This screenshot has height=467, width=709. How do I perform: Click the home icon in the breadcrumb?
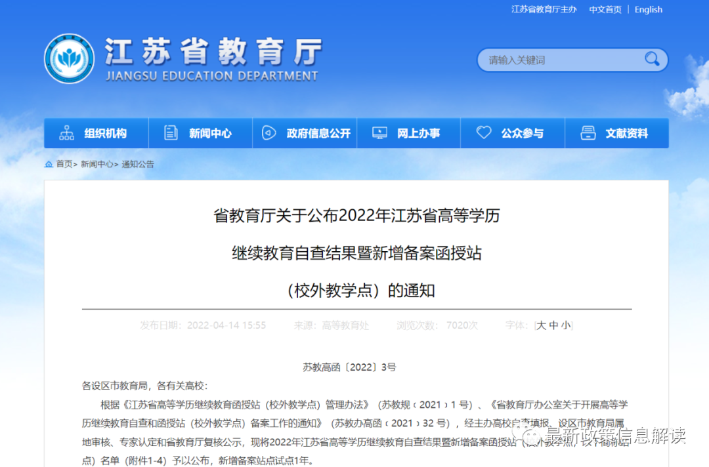coord(48,164)
